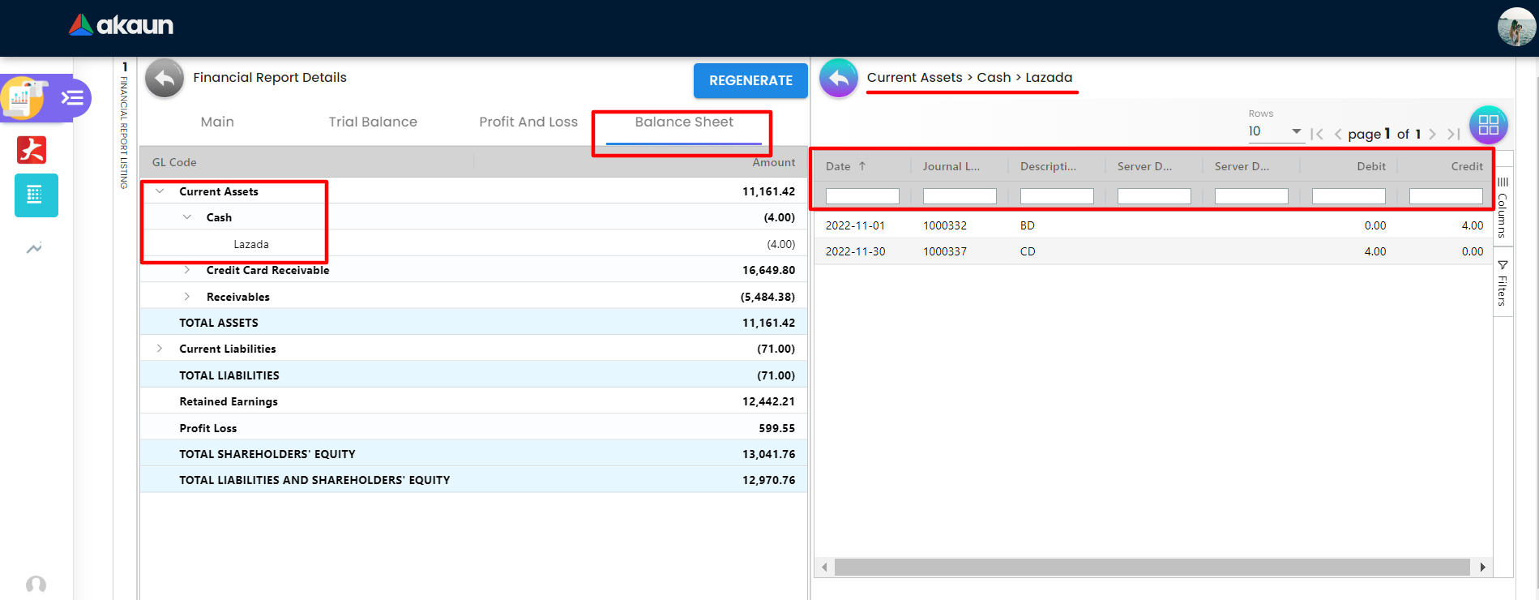Select the Lazada account row
The width and height of the screenshot is (1539, 600).
(251, 244)
